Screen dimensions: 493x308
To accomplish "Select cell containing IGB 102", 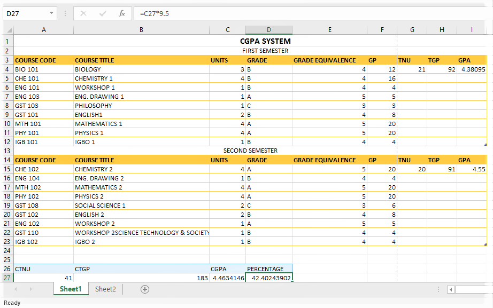I will click(x=44, y=242).
